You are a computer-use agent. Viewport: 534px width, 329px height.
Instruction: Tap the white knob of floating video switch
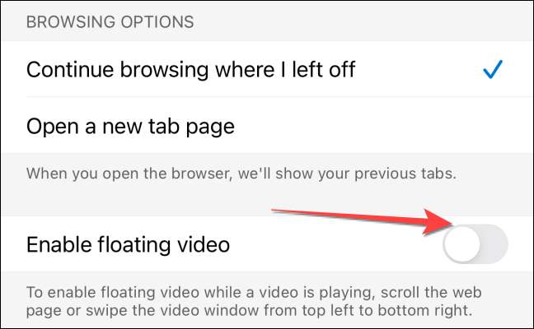coord(462,244)
